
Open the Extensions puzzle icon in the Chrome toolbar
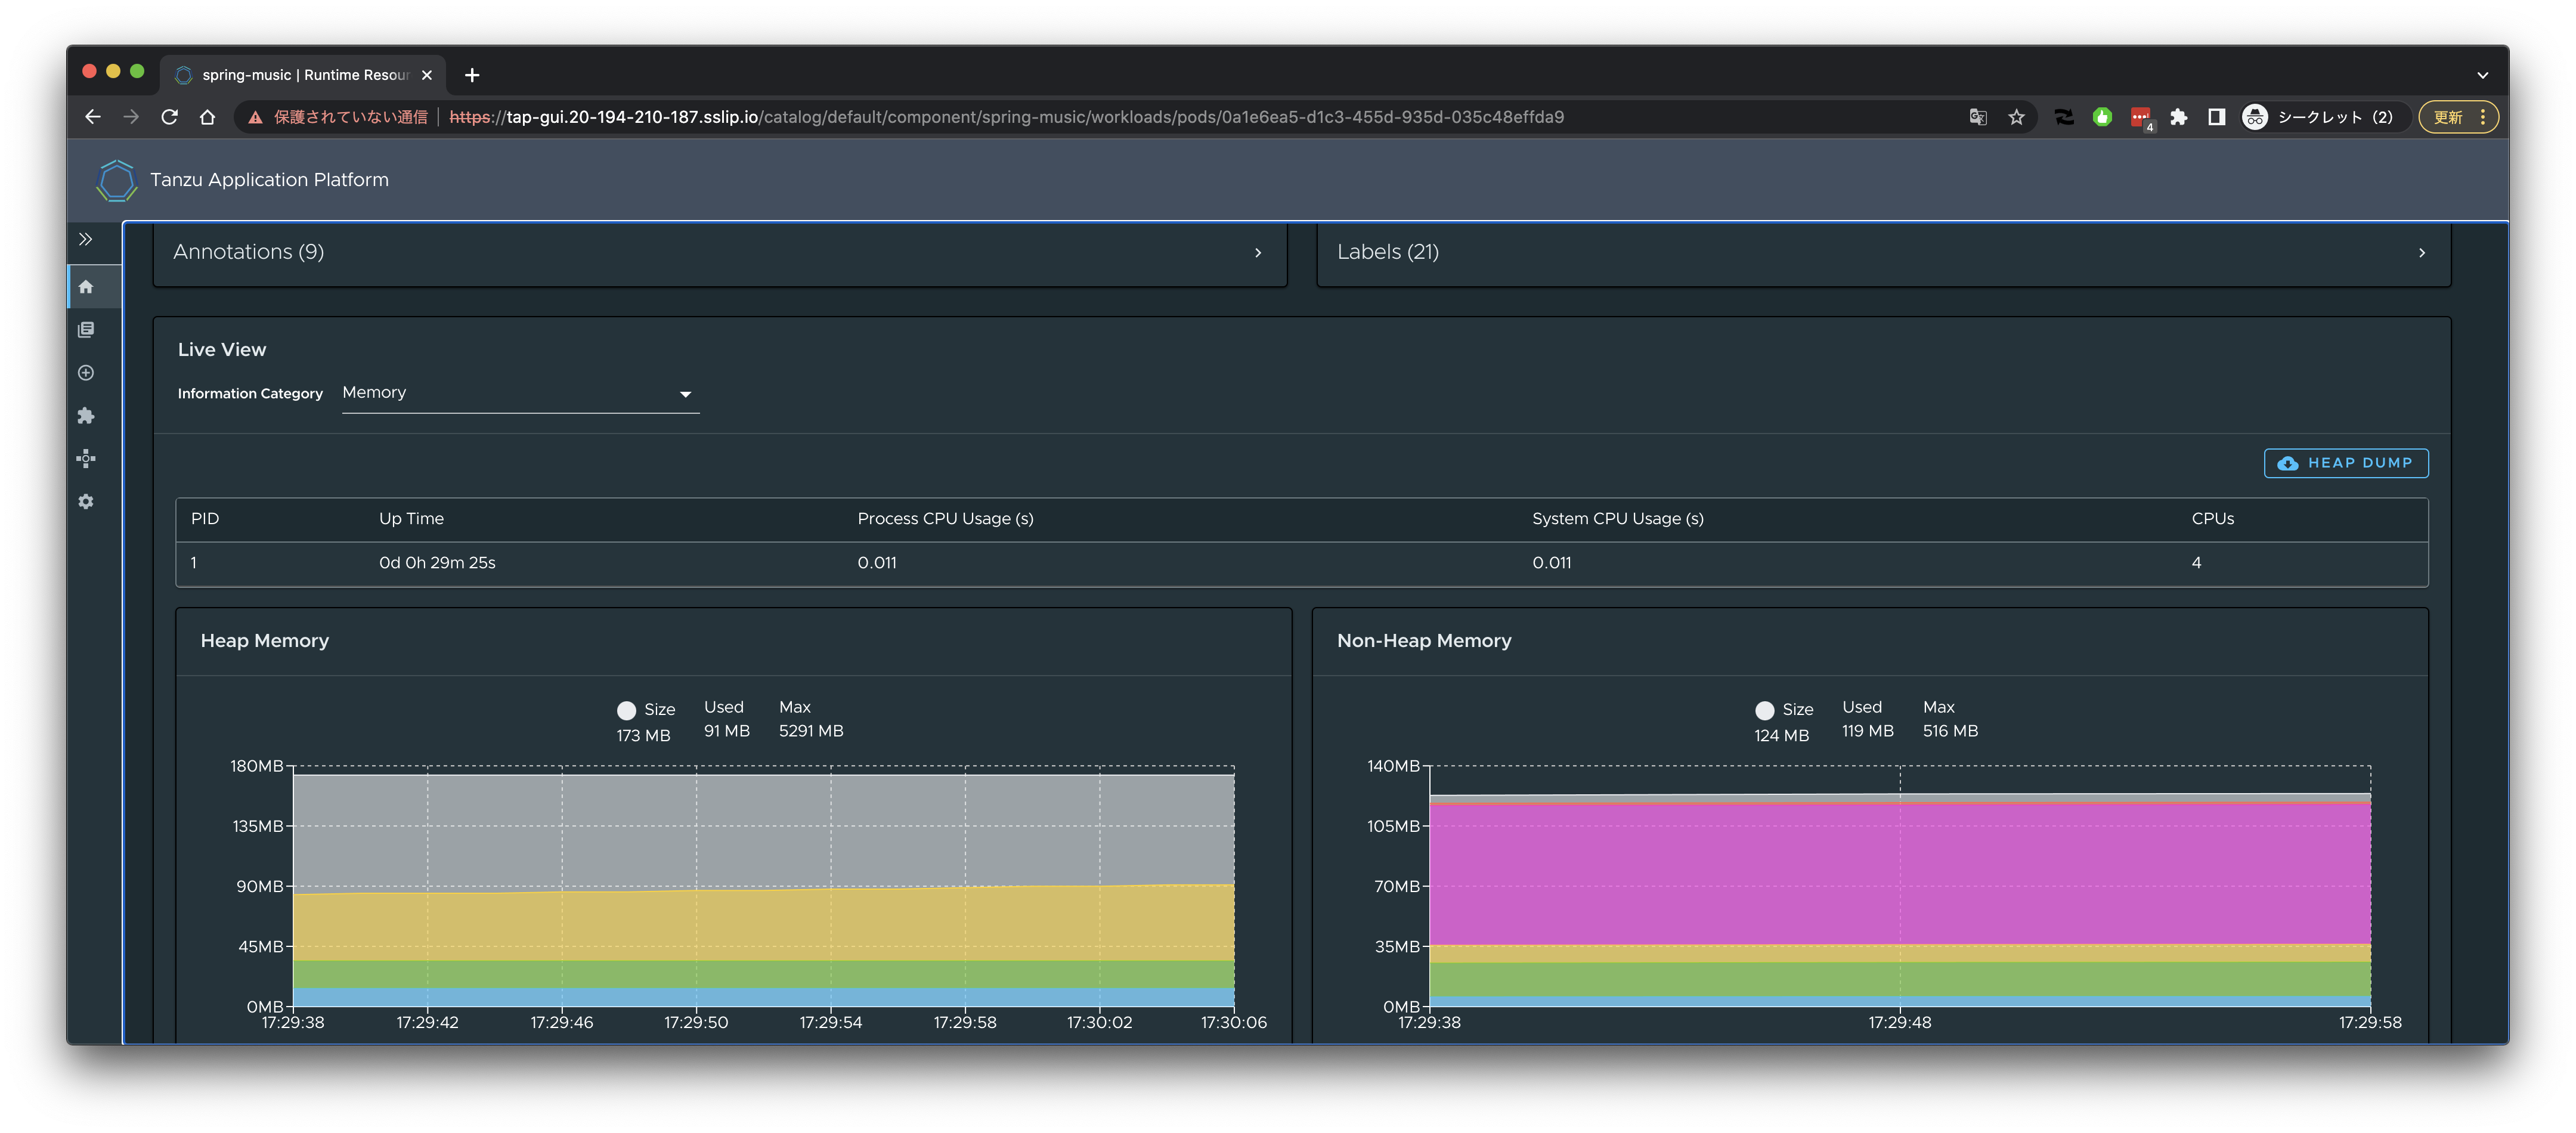pos(2179,117)
